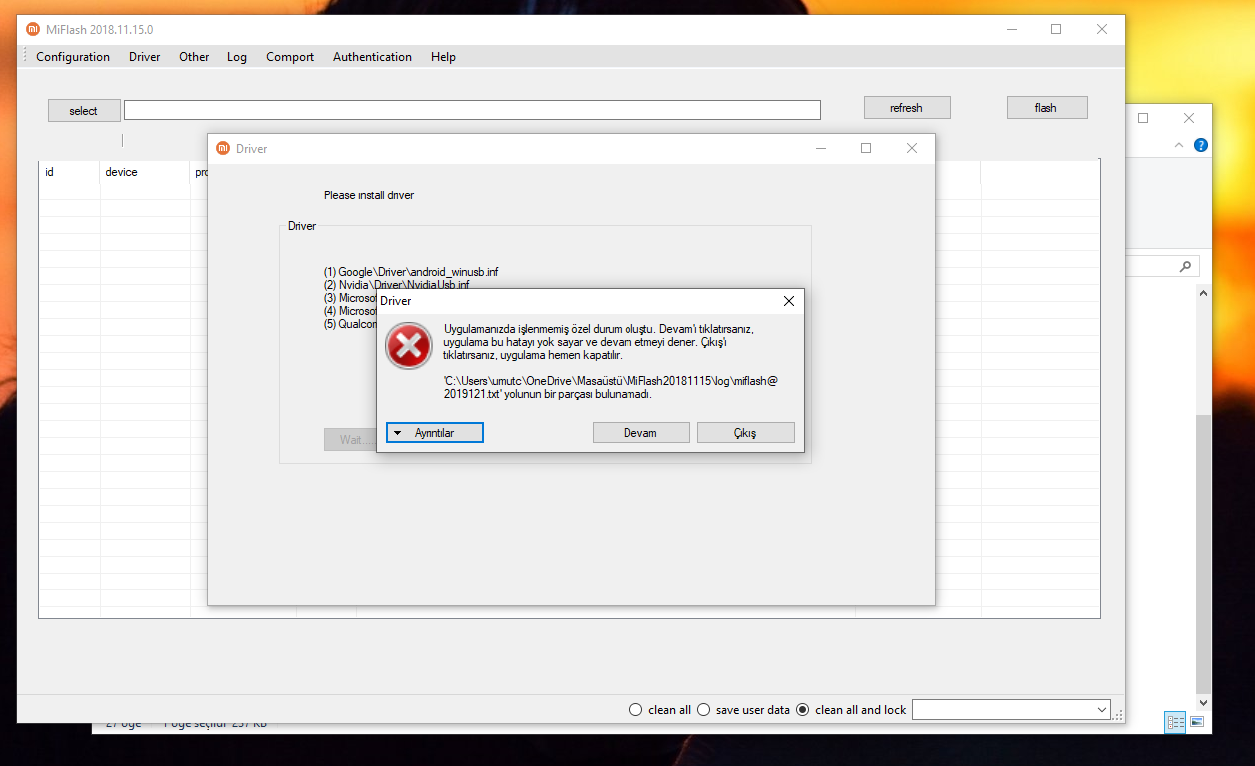Minimize the Driver installation window

pyautogui.click(x=821, y=148)
